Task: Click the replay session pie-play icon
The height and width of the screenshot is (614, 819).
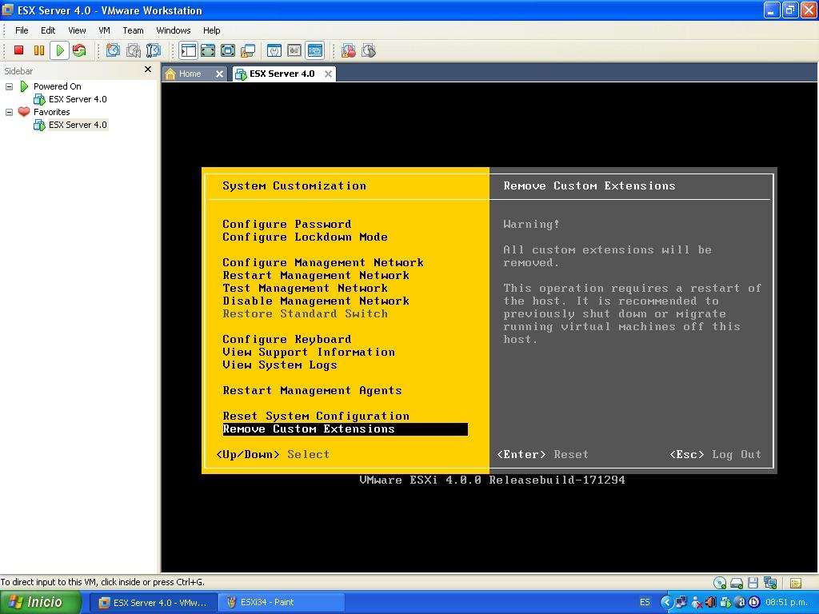Action: (x=369, y=50)
